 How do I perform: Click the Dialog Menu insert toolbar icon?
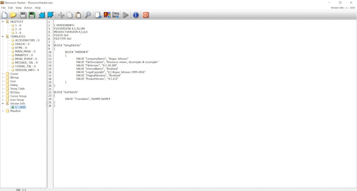tap(116, 15)
